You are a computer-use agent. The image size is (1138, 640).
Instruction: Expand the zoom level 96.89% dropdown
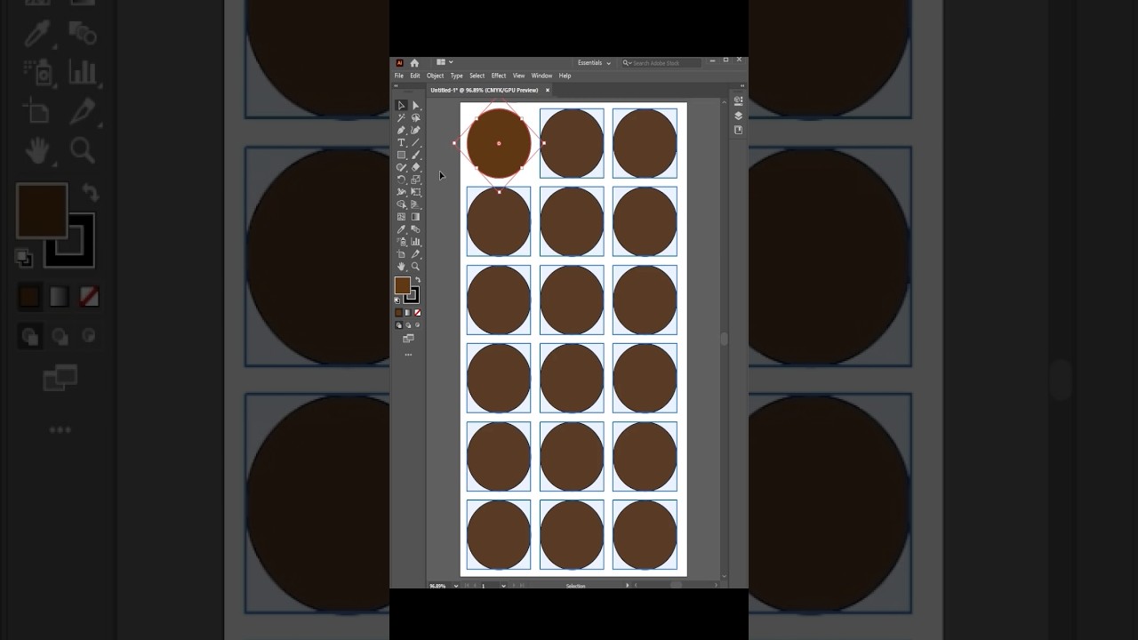coord(456,586)
